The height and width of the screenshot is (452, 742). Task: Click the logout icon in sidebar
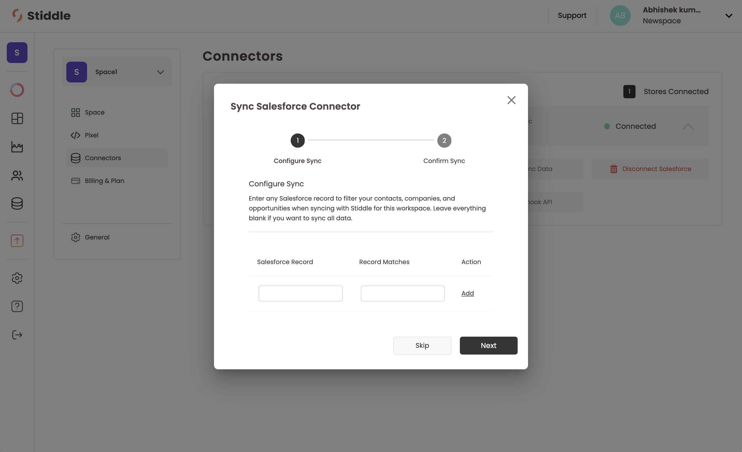[x=17, y=335]
